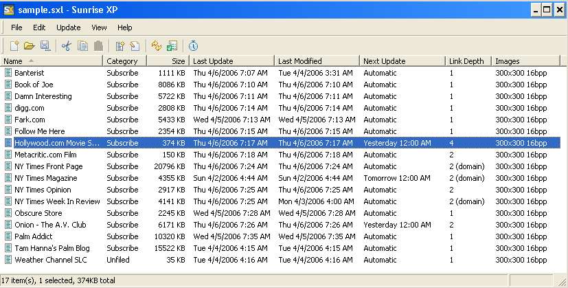Click the Paste clipboard icon
The width and height of the screenshot is (568, 288).
[98, 45]
